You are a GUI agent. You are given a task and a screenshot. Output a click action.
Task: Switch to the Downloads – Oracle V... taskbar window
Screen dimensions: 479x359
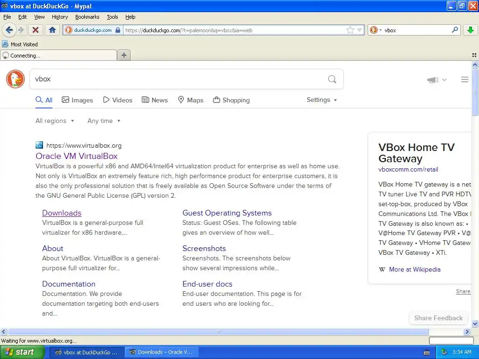[x=161, y=352]
